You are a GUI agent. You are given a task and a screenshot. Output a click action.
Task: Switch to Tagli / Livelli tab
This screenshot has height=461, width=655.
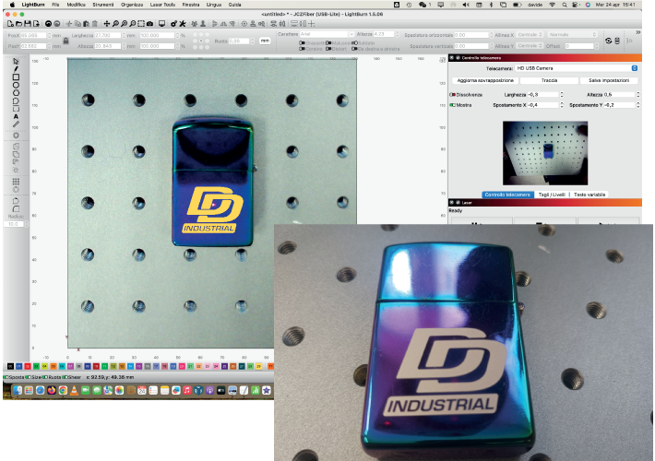pos(552,195)
